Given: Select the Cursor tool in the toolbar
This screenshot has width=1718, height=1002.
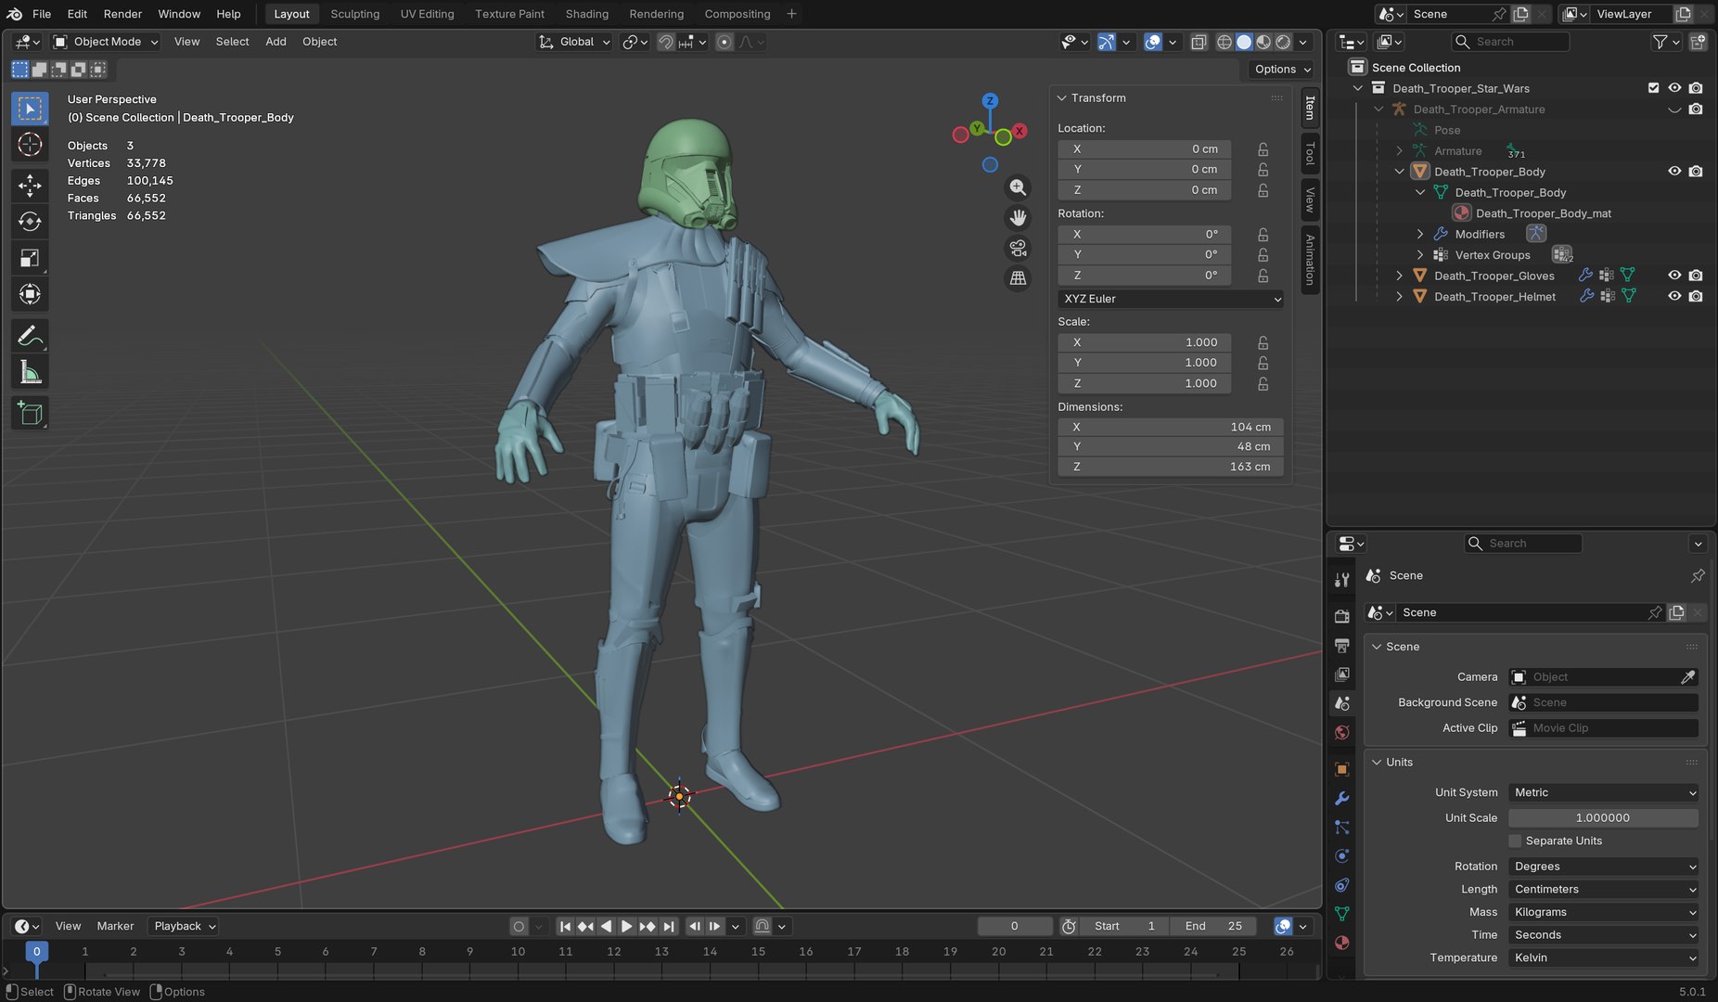Looking at the screenshot, I should coord(30,145).
